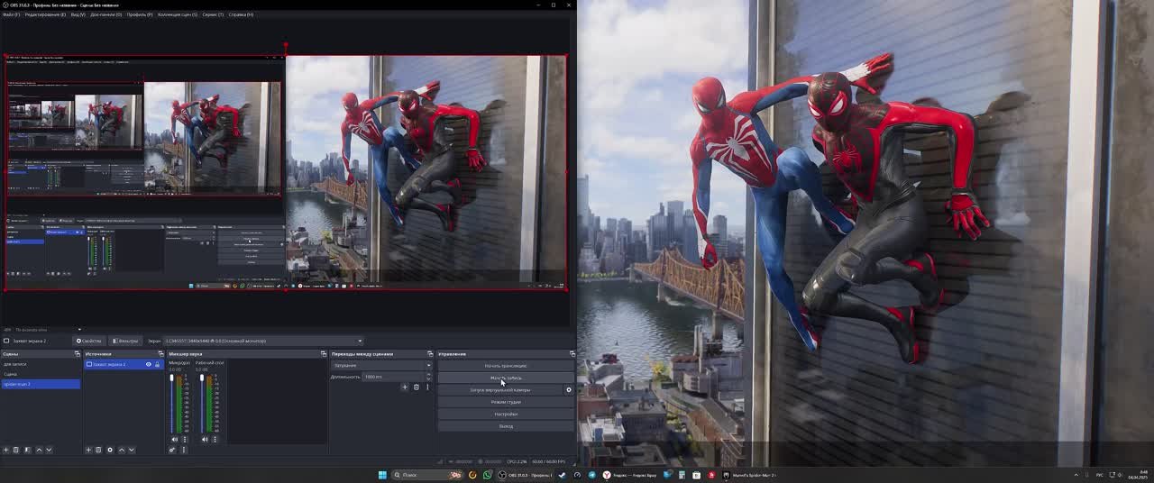The image size is (1154, 483).
Task: Open the Файл menu
Action: pyautogui.click(x=11, y=14)
